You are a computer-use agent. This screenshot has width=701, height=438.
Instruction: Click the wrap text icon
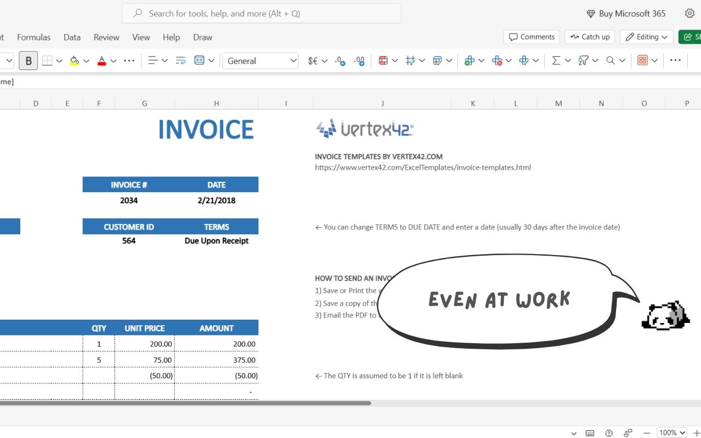tap(180, 61)
